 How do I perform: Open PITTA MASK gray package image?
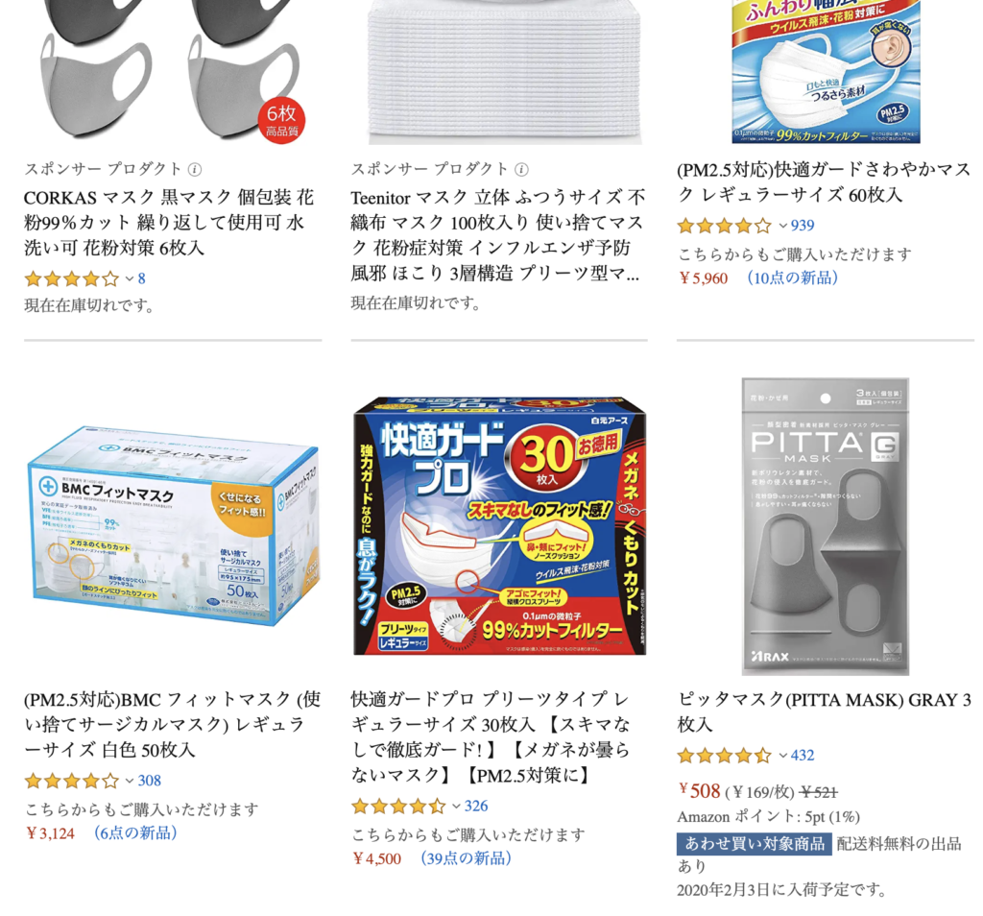coord(825,526)
